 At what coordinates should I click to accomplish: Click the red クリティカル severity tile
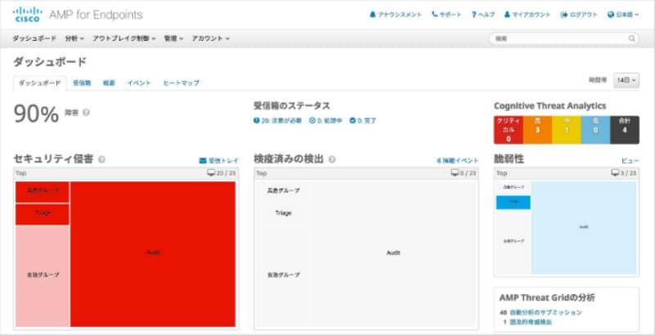click(x=508, y=129)
